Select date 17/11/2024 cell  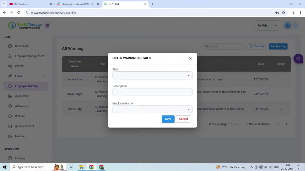[x=261, y=79]
